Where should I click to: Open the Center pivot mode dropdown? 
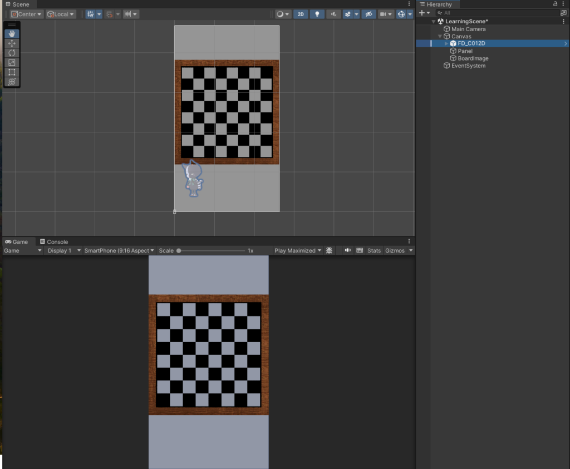pos(26,14)
